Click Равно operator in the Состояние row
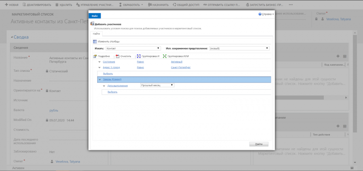This screenshot has height=171, width=363. pos(140,62)
